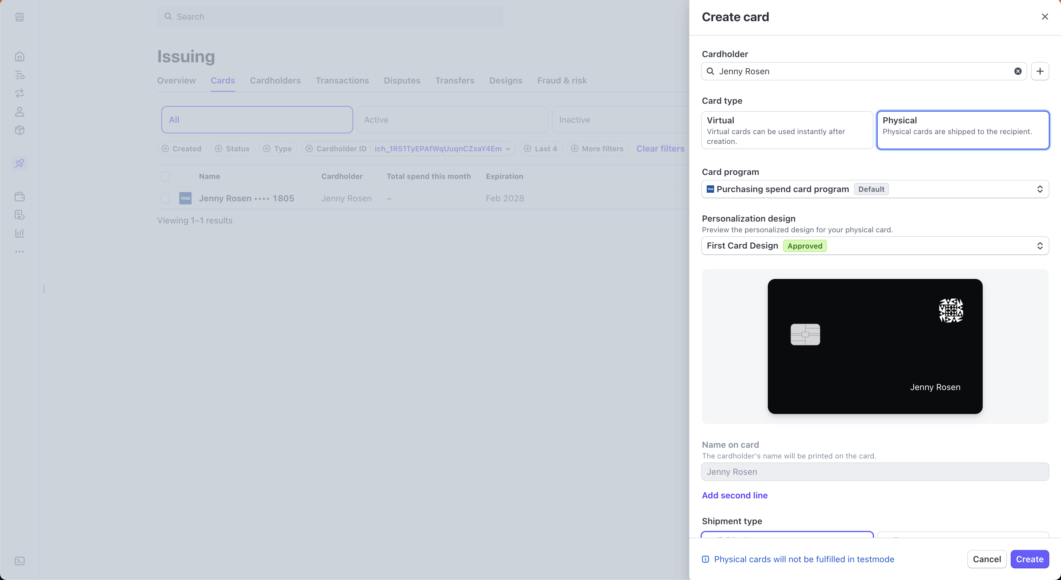The height and width of the screenshot is (580, 1061).
Task: Open the Customers person icon in sidebar
Action: (x=19, y=112)
